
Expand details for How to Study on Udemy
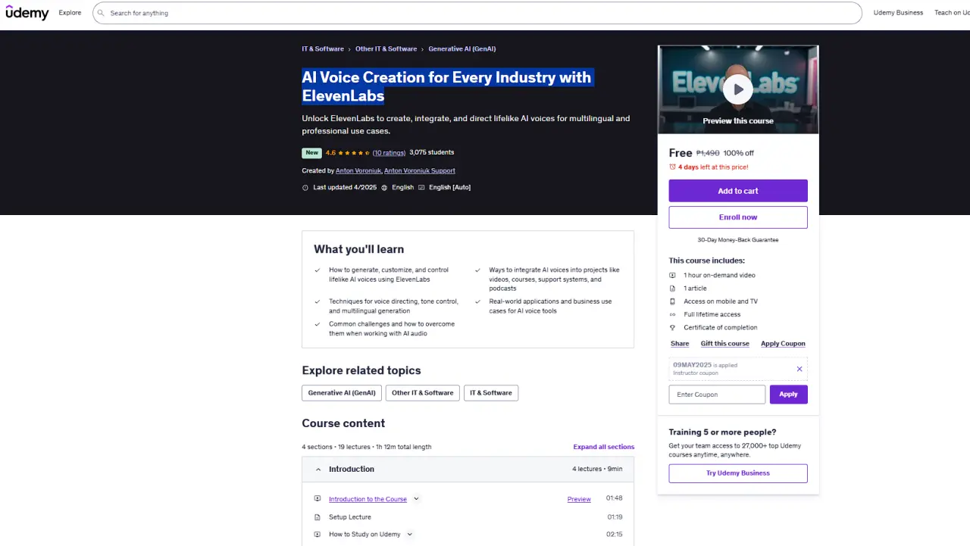pyautogui.click(x=409, y=535)
